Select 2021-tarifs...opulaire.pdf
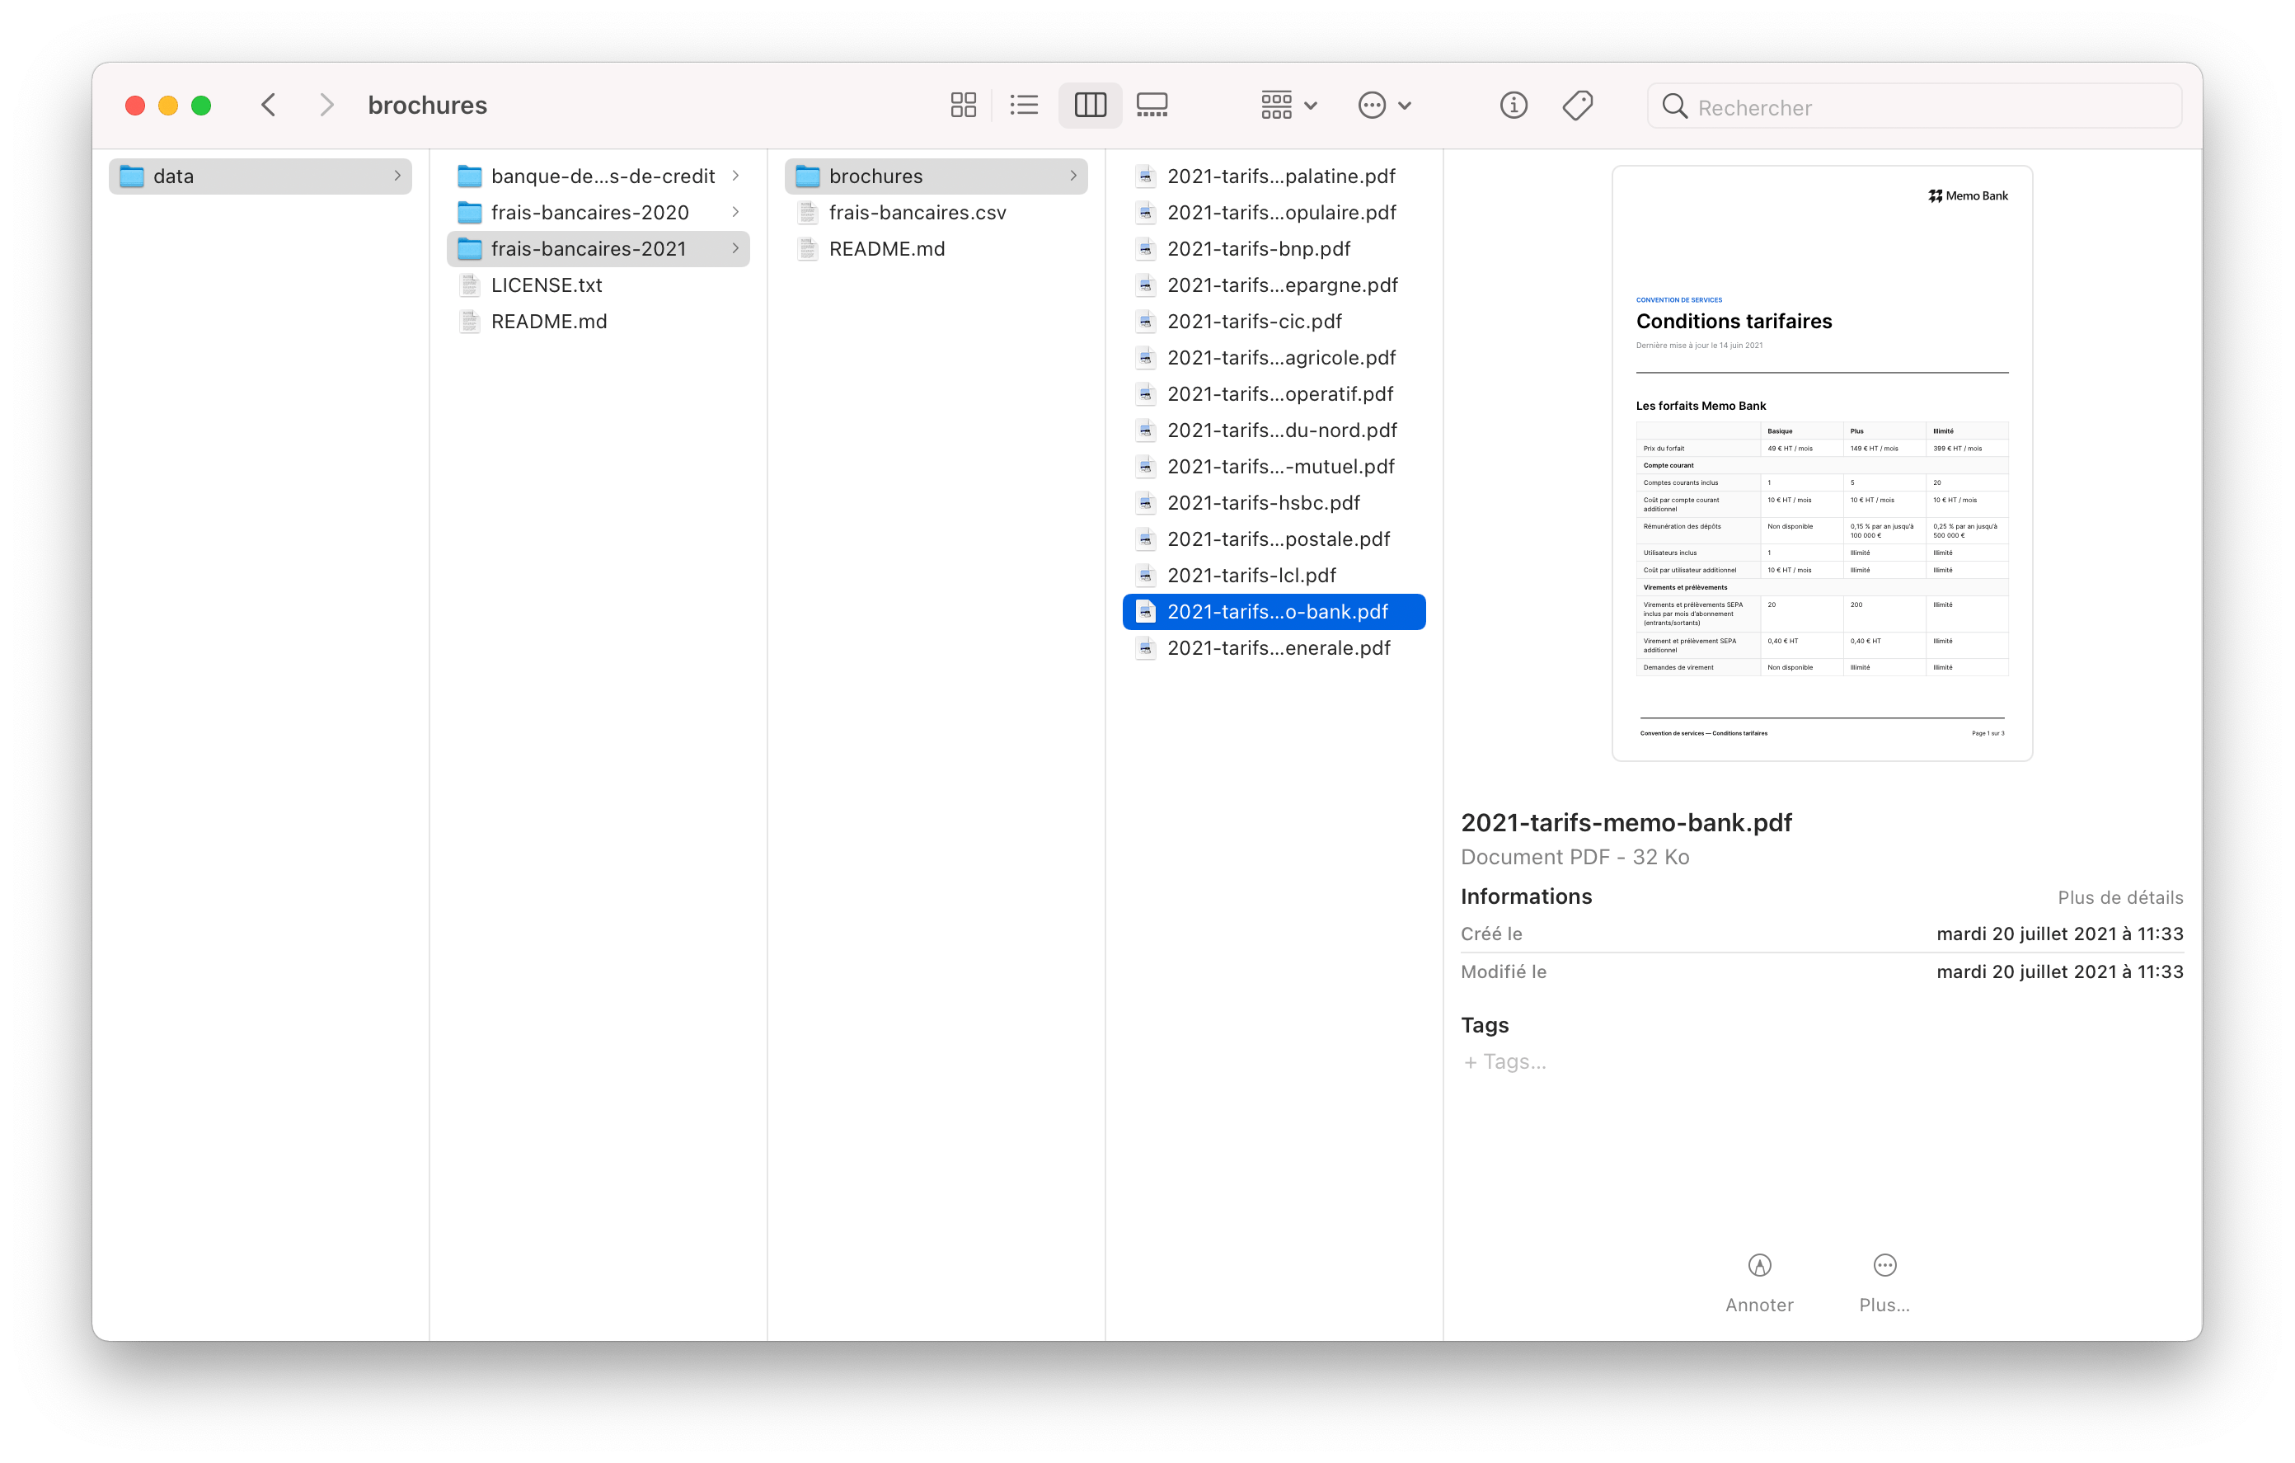The height and width of the screenshot is (1463, 2295). (1274, 213)
